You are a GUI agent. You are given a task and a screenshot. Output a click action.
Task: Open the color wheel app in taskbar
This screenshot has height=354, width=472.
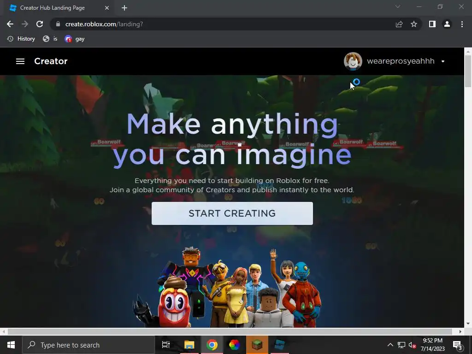pyautogui.click(x=234, y=345)
